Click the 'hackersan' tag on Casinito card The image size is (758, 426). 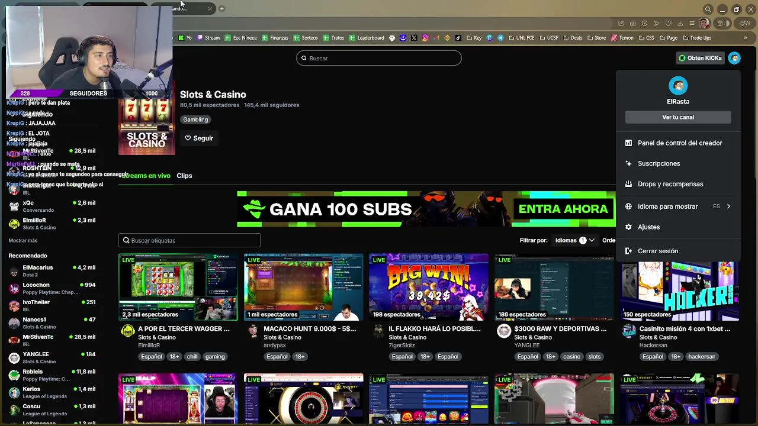point(702,357)
